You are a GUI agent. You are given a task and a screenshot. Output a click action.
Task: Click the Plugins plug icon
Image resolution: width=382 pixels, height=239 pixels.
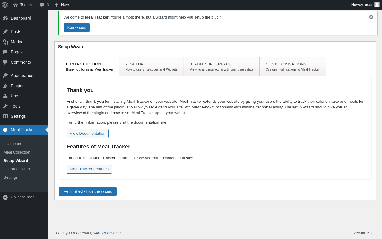coord(5,86)
